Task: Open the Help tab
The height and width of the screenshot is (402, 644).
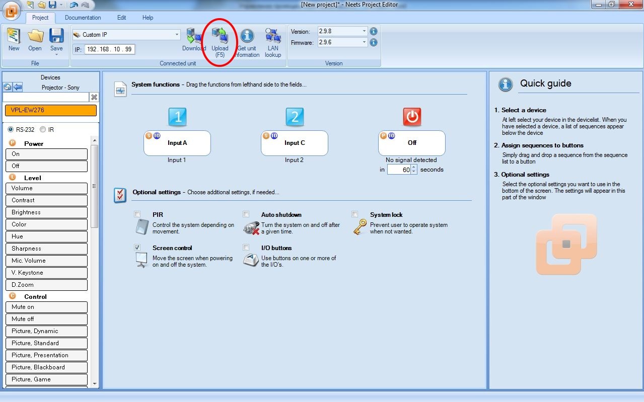Action: click(148, 18)
